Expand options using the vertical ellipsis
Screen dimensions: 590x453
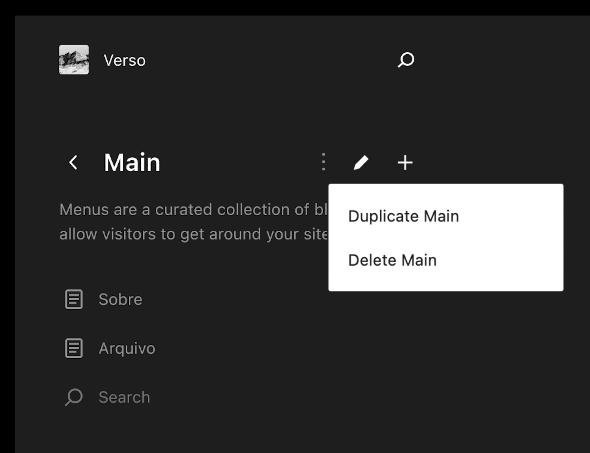point(323,162)
